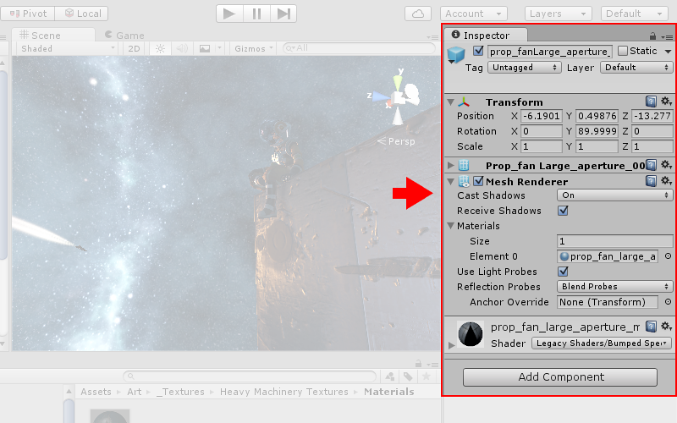This screenshot has height=423, width=677.
Task: Expand the Prop_fan Large_aperture mesh filter
Action: pyautogui.click(x=450, y=165)
